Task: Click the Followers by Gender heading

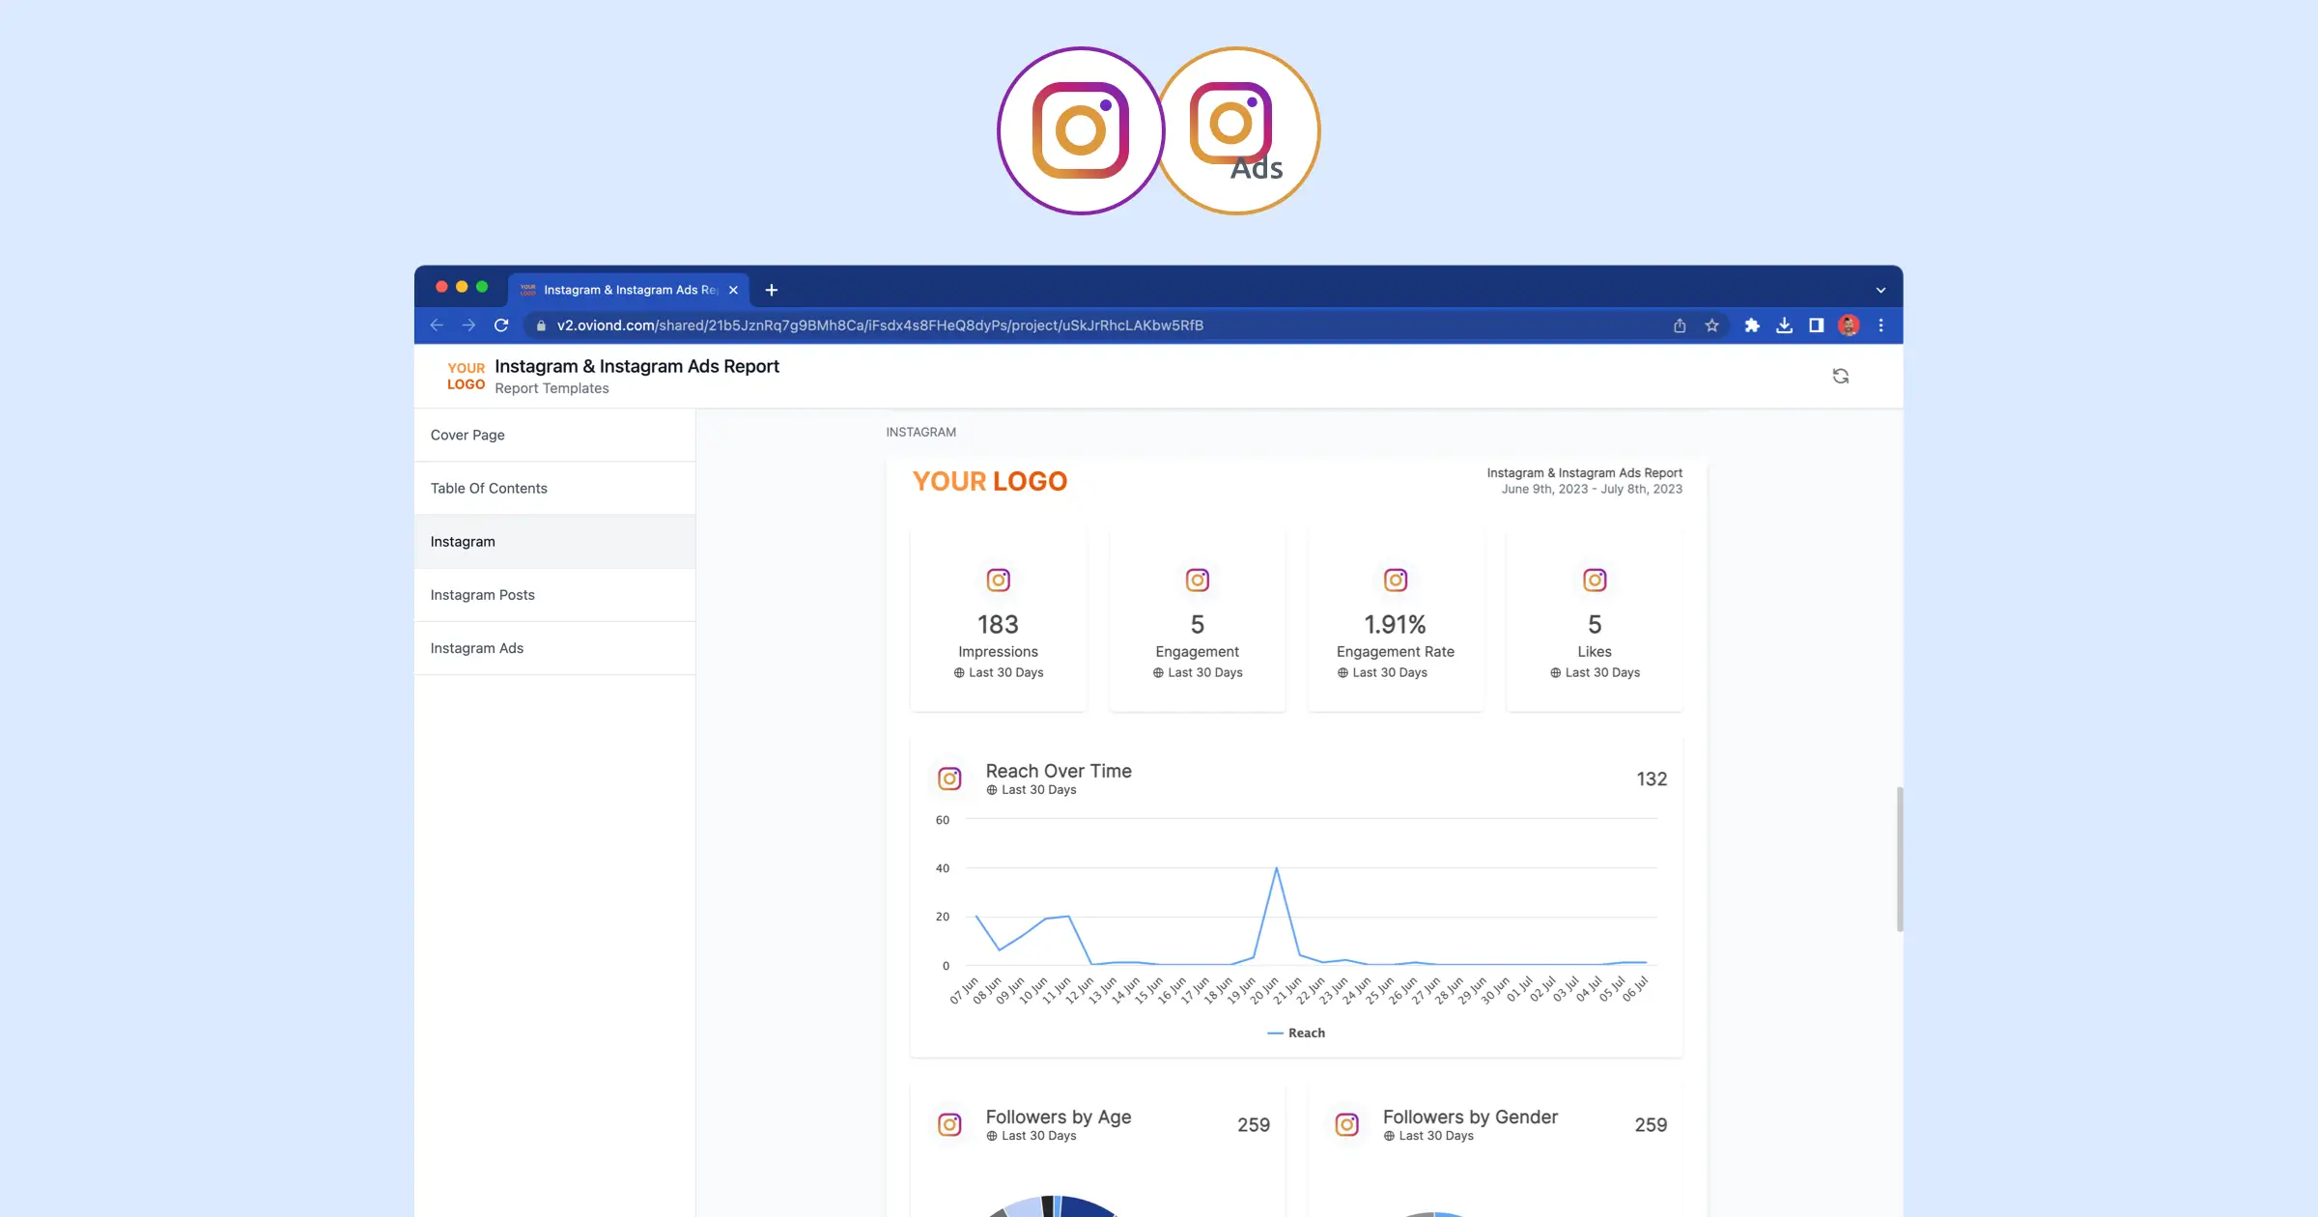Action: pyautogui.click(x=1470, y=1117)
